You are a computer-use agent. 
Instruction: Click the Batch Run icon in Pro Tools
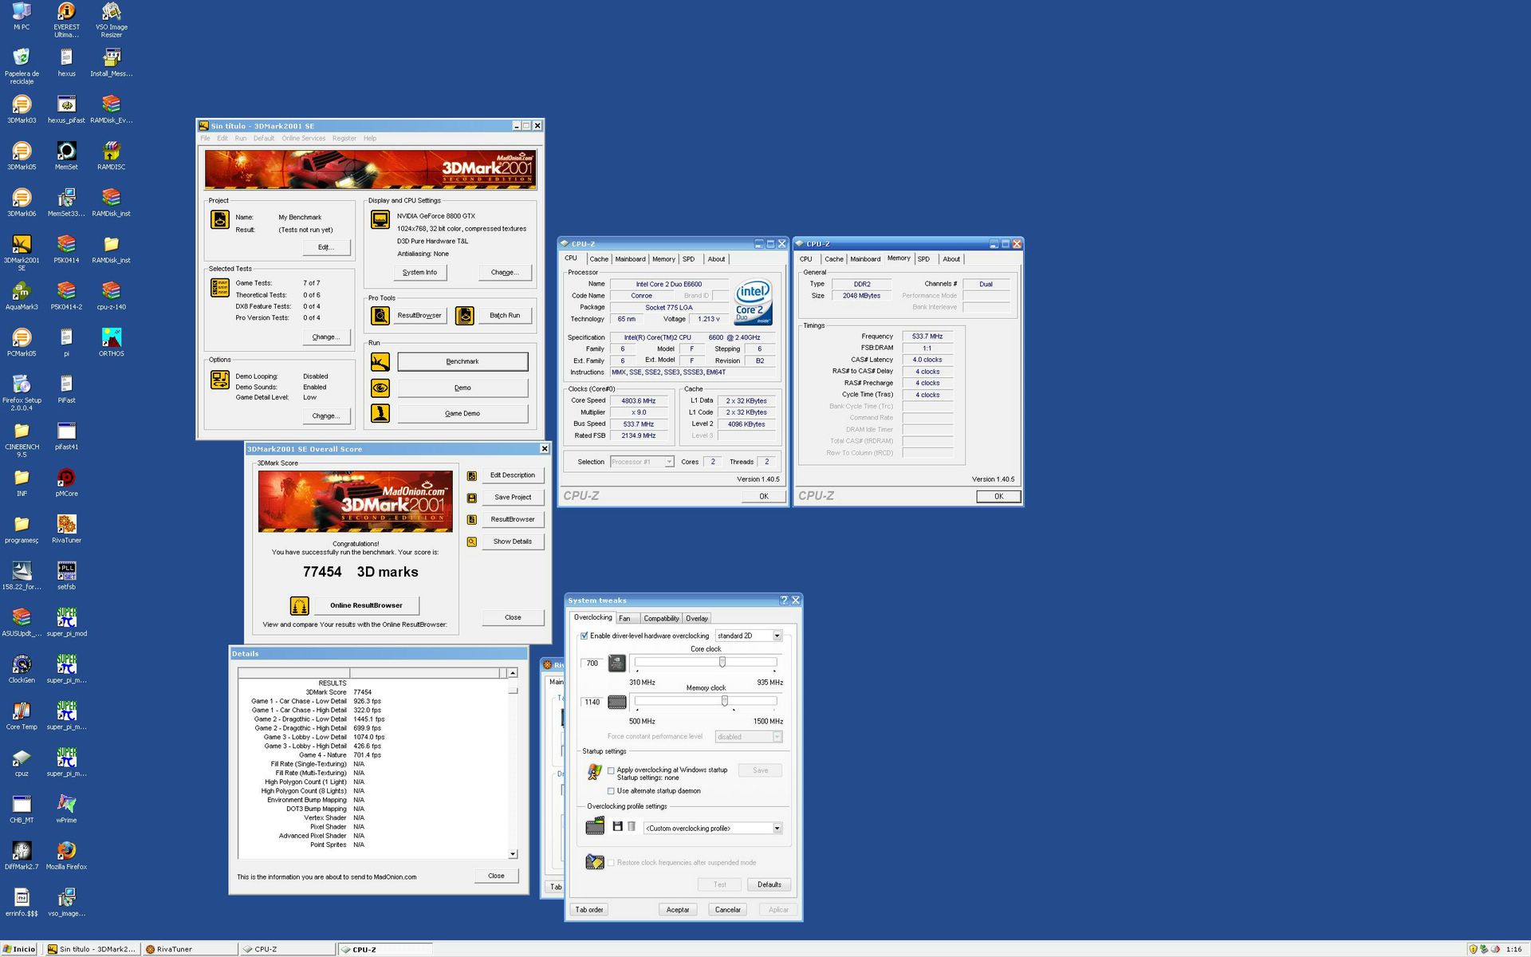coord(465,316)
